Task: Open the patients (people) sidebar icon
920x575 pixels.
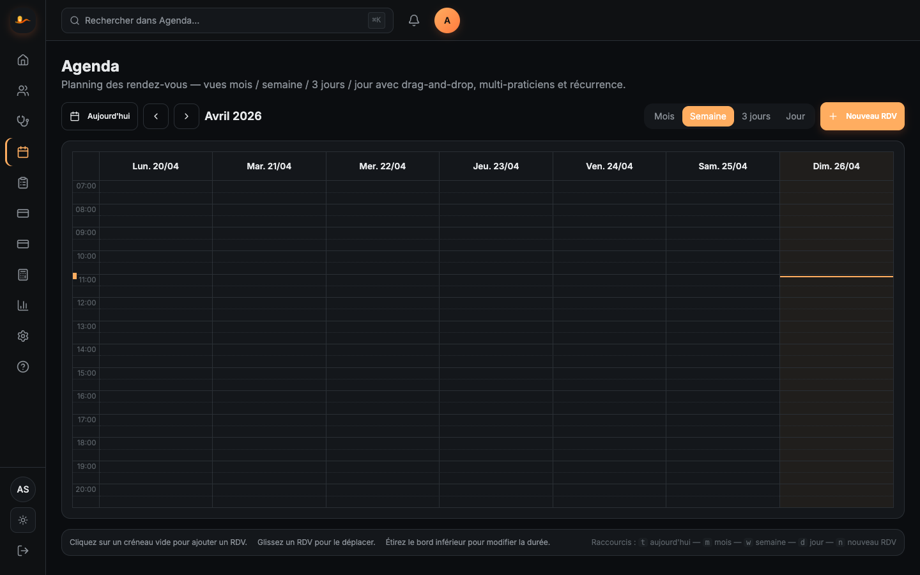Action: coord(23,91)
